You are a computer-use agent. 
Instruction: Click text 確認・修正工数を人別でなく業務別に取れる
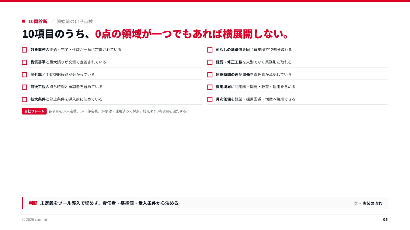click(x=254, y=62)
